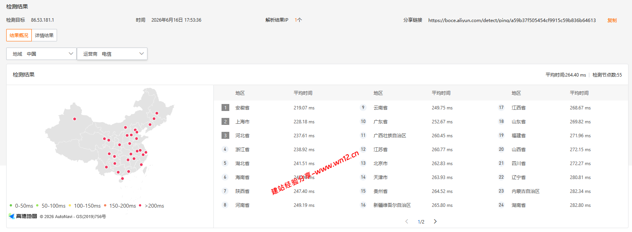Click rank badge 3 for 河北省
Viewport: 632px width, 232px height.
click(225, 135)
